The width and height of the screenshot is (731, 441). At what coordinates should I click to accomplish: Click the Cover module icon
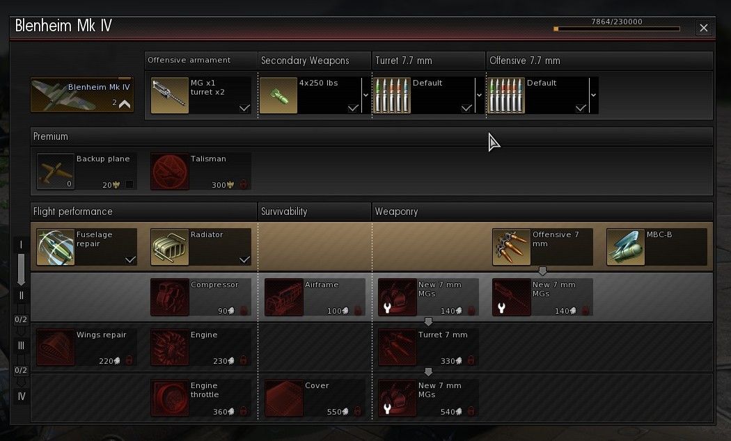(284, 398)
